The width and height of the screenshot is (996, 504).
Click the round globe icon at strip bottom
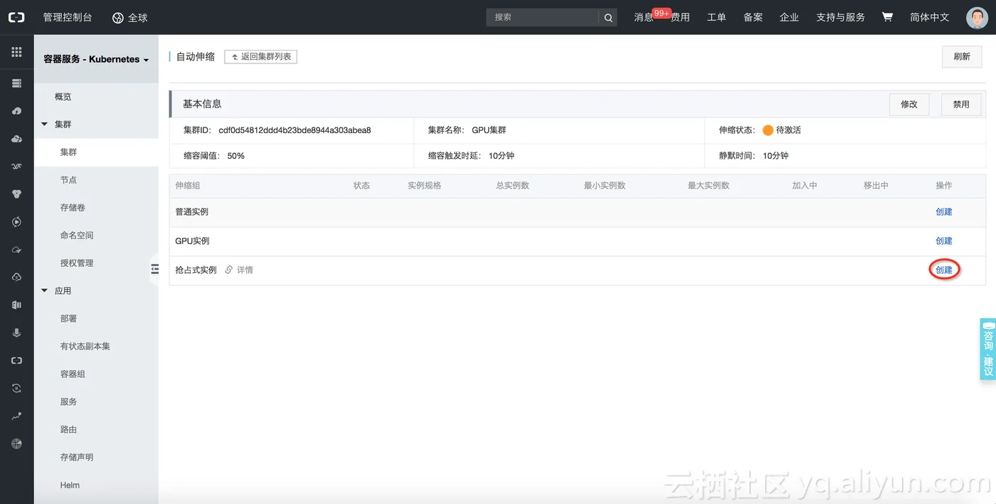pos(16,443)
